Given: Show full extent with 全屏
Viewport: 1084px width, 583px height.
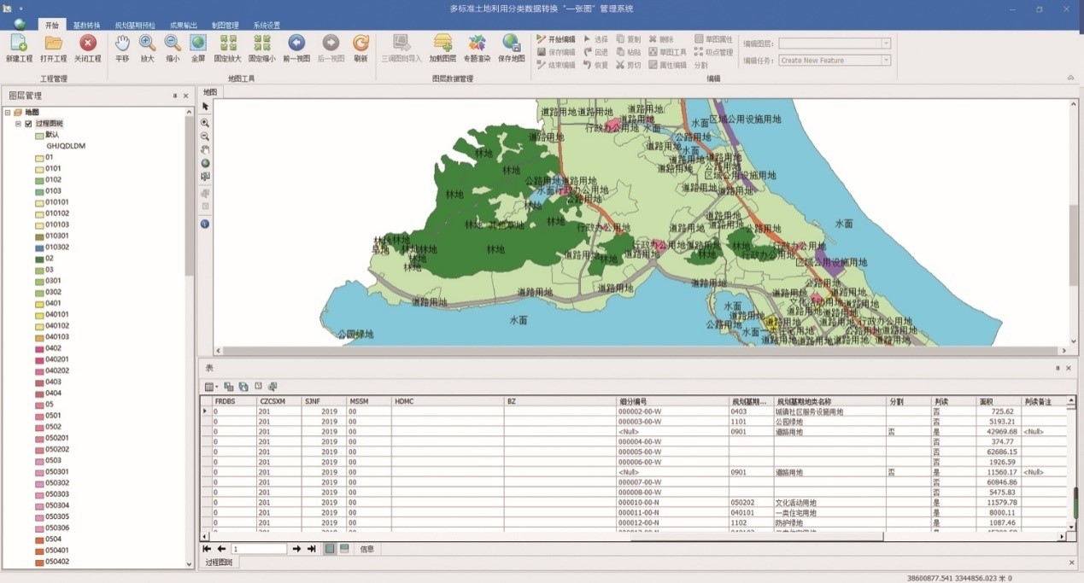Looking at the screenshot, I should click(197, 48).
